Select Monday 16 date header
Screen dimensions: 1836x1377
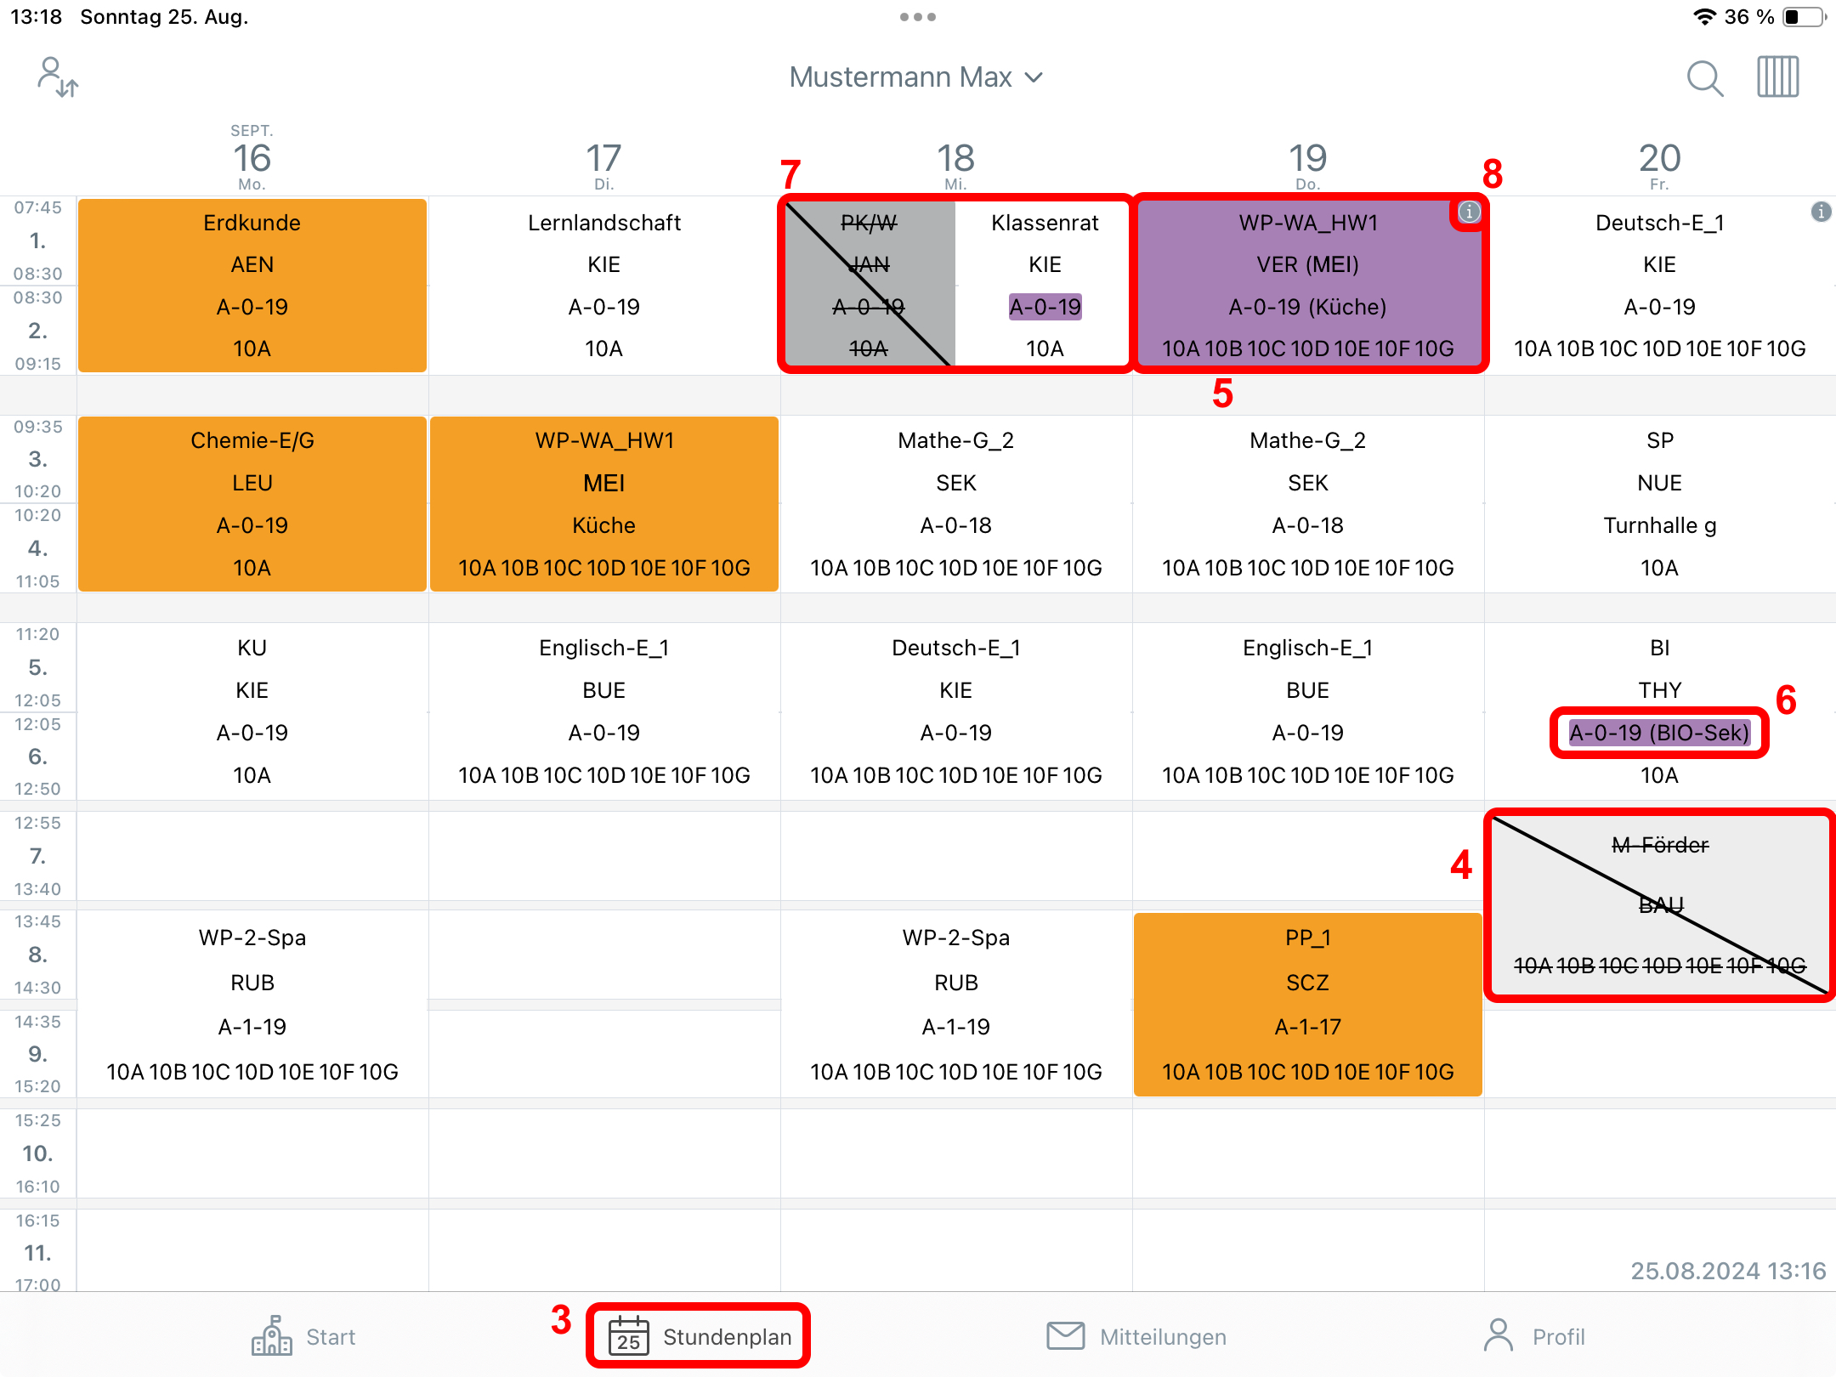pyautogui.click(x=252, y=159)
